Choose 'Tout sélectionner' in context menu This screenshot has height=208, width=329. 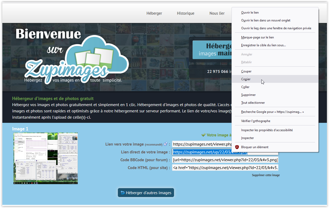(x=275, y=103)
